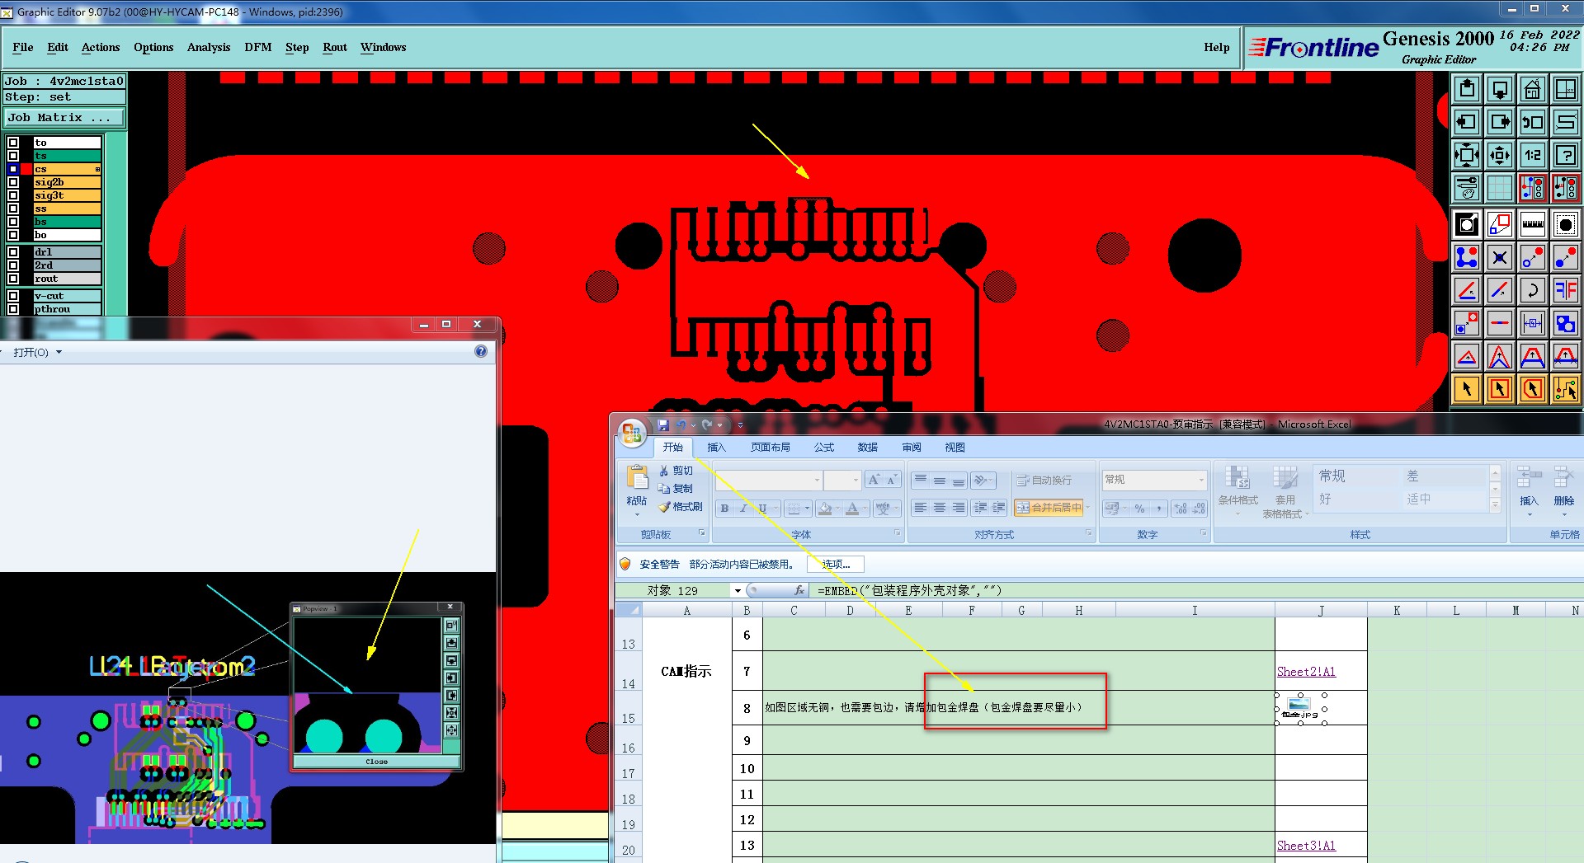Expand Excel Name Box dropdown arrow
Screen dimensions: 1584x863
click(738, 590)
